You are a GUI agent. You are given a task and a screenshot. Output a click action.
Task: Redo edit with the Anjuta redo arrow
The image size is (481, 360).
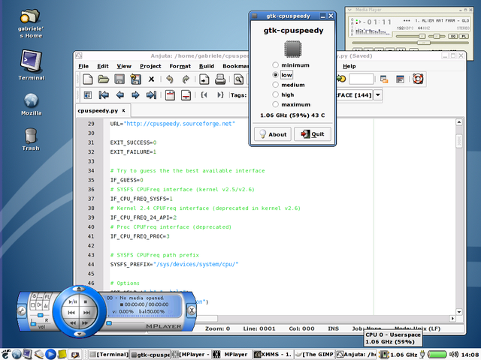click(x=186, y=79)
